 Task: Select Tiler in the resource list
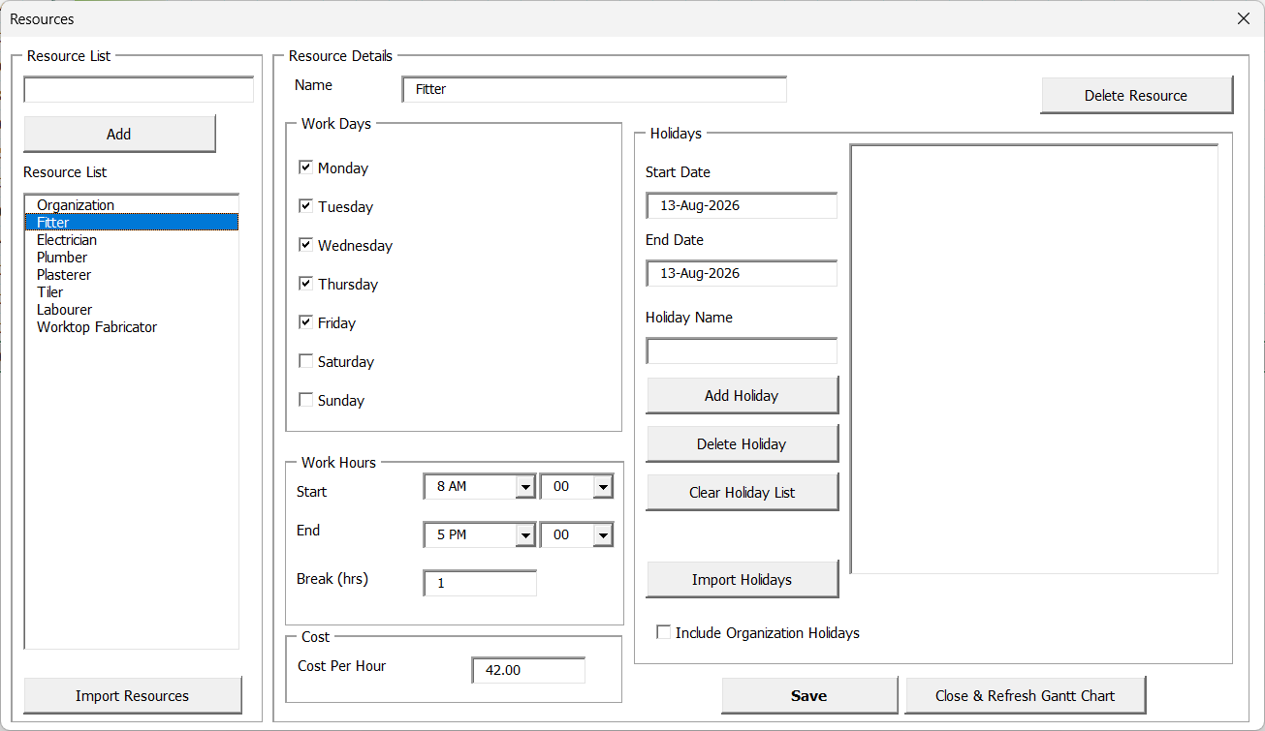(x=132, y=292)
